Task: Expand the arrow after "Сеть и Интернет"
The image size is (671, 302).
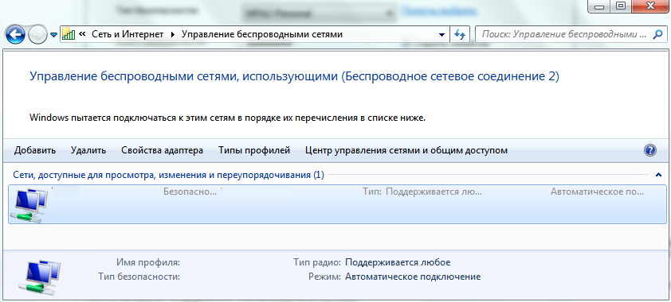Action: click(173, 34)
